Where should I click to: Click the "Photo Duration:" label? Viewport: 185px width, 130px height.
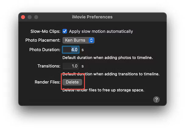[x=45, y=50]
